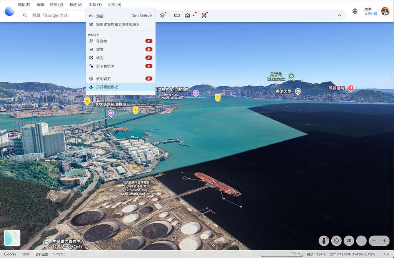Viewport: 394px width, 258px height.
Task: Click the coordinates readout in the status bar
Action: [x=352, y=254]
